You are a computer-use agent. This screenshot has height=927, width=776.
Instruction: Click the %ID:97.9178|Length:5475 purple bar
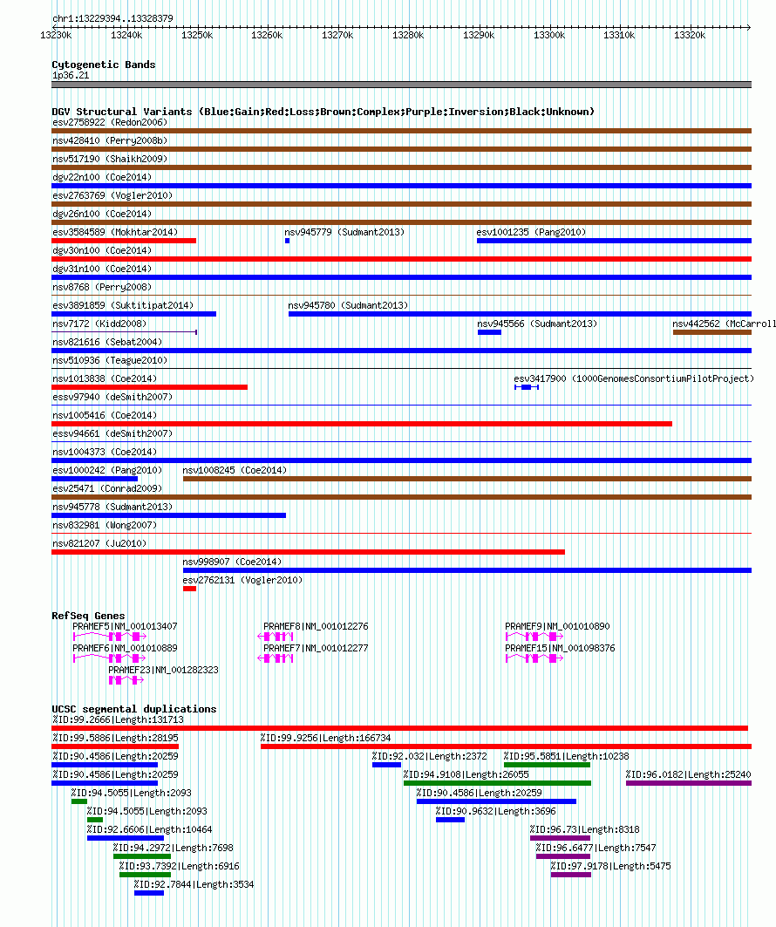pyautogui.click(x=571, y=875)
